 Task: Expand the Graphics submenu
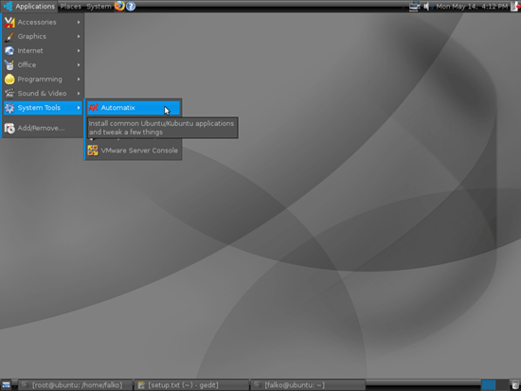click(x=43, y=37)
